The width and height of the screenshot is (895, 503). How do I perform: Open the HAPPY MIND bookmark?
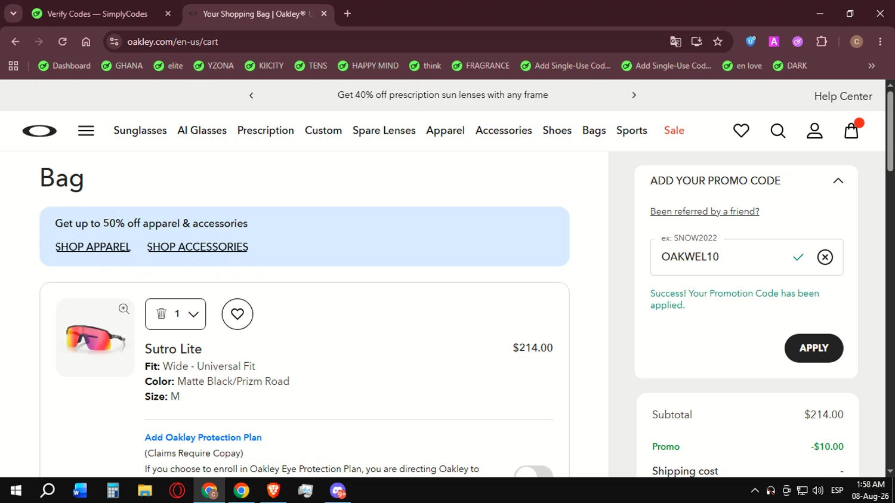click(x=368, y=66)
